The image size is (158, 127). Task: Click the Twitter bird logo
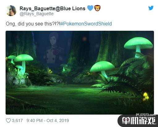pos(151,8)
